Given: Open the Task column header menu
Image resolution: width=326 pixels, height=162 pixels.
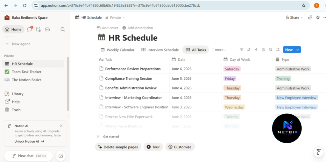Looking at the screenshot, I should (133, 59).
